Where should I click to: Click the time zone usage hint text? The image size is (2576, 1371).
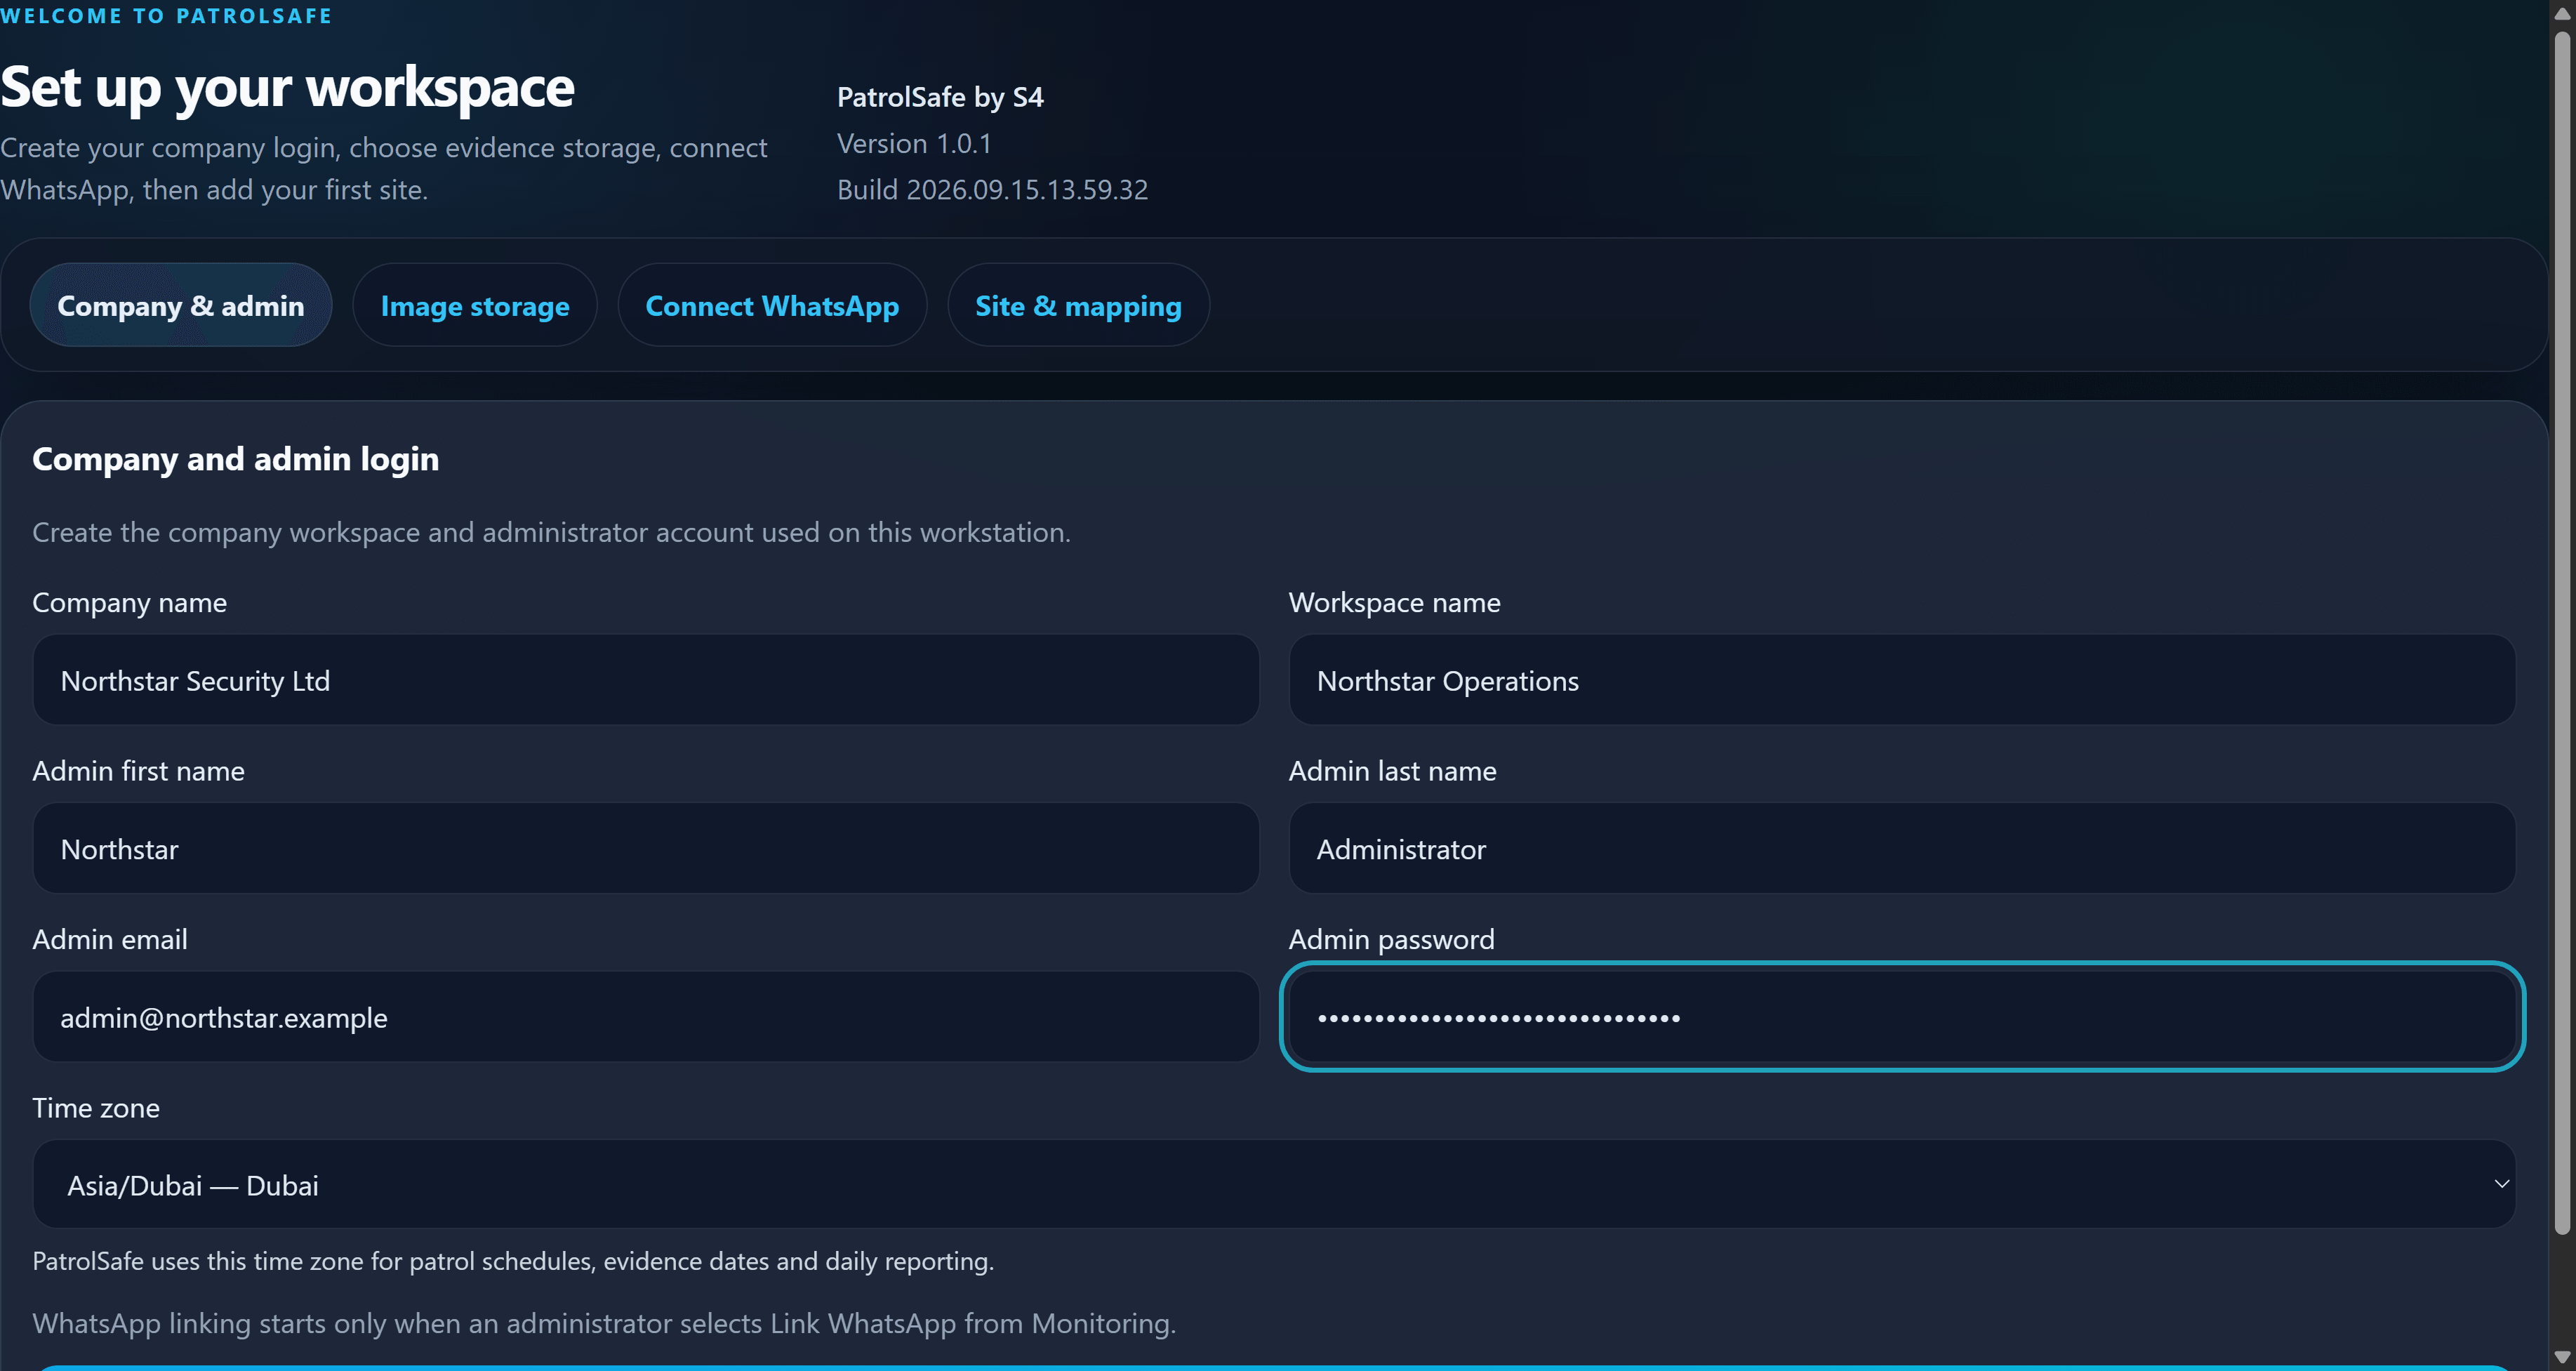click(513, 1261)
